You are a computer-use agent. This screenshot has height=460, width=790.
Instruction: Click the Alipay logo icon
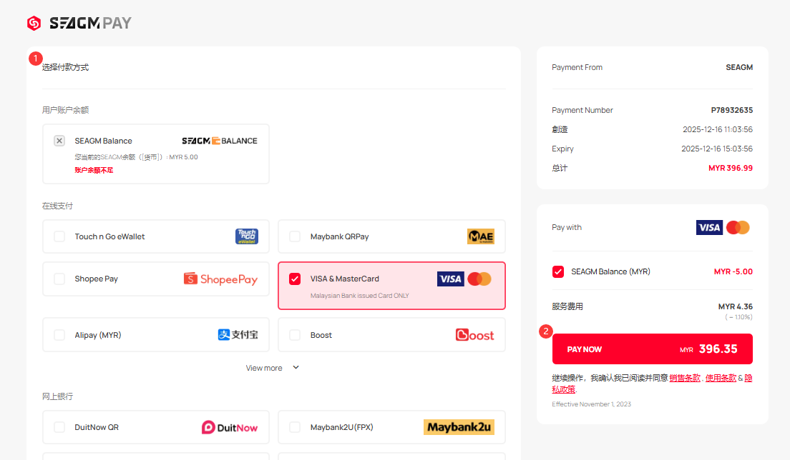coord(238,335)
